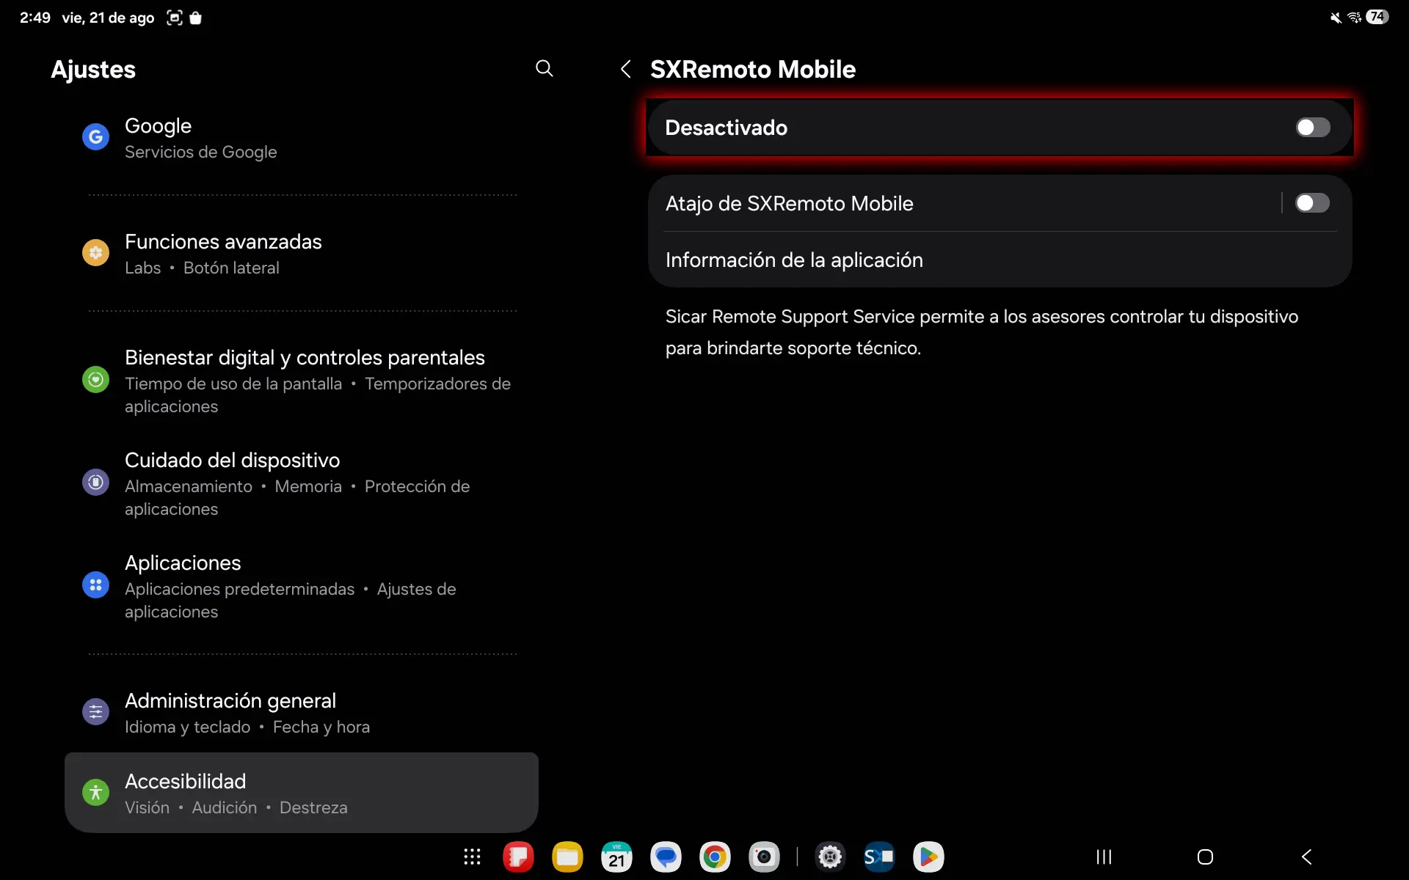This screenshot has width=1409, height=880.
Task: Open Bienestar digital y controles parentales
Action: [301, 381]
